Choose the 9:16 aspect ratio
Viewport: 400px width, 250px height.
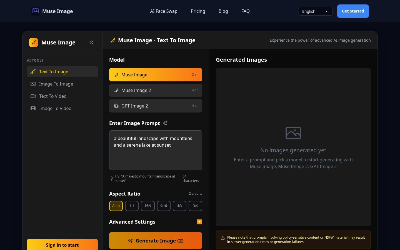point(164,206)
